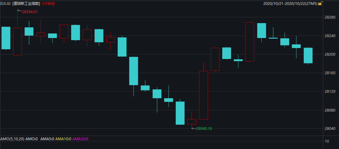Click the 28040.18 low price marker
339x149 pixels.
[204, 128]
